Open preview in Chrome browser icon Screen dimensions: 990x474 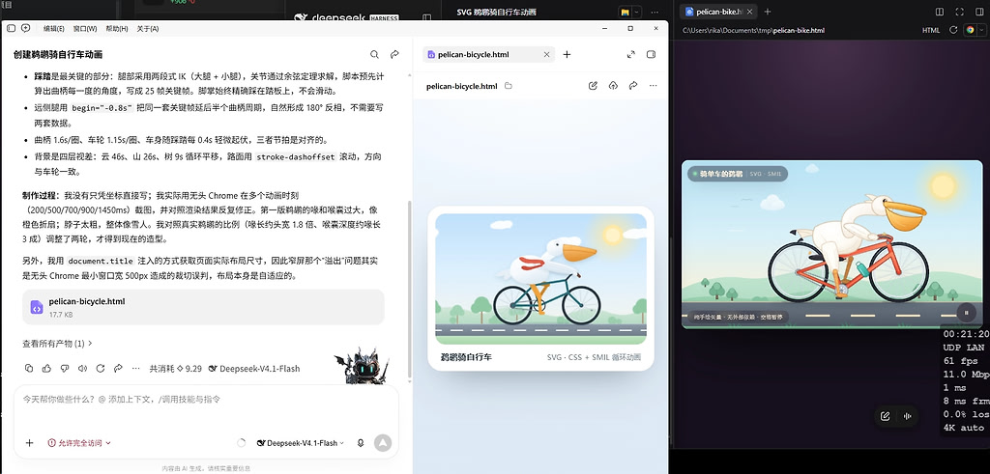970,30
